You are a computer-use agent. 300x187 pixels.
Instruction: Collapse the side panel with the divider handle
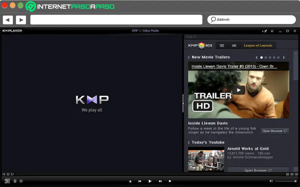[x=183, y=103]
